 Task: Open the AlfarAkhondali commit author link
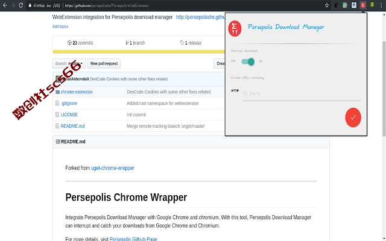pyautogui.click(x=75, y=79)
